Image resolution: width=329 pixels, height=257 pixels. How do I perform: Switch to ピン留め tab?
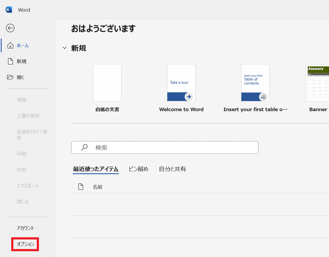coord(138,169)
